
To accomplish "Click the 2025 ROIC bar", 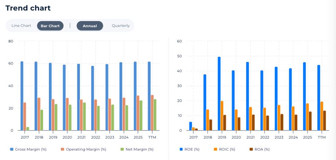I will 307,117.
